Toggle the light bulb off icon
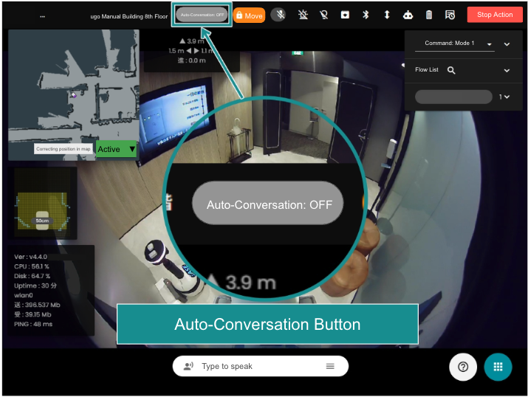 [324, 15]
